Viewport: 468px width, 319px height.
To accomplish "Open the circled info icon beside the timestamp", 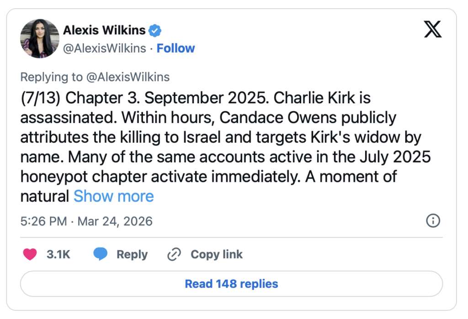I will coord(432,221).
